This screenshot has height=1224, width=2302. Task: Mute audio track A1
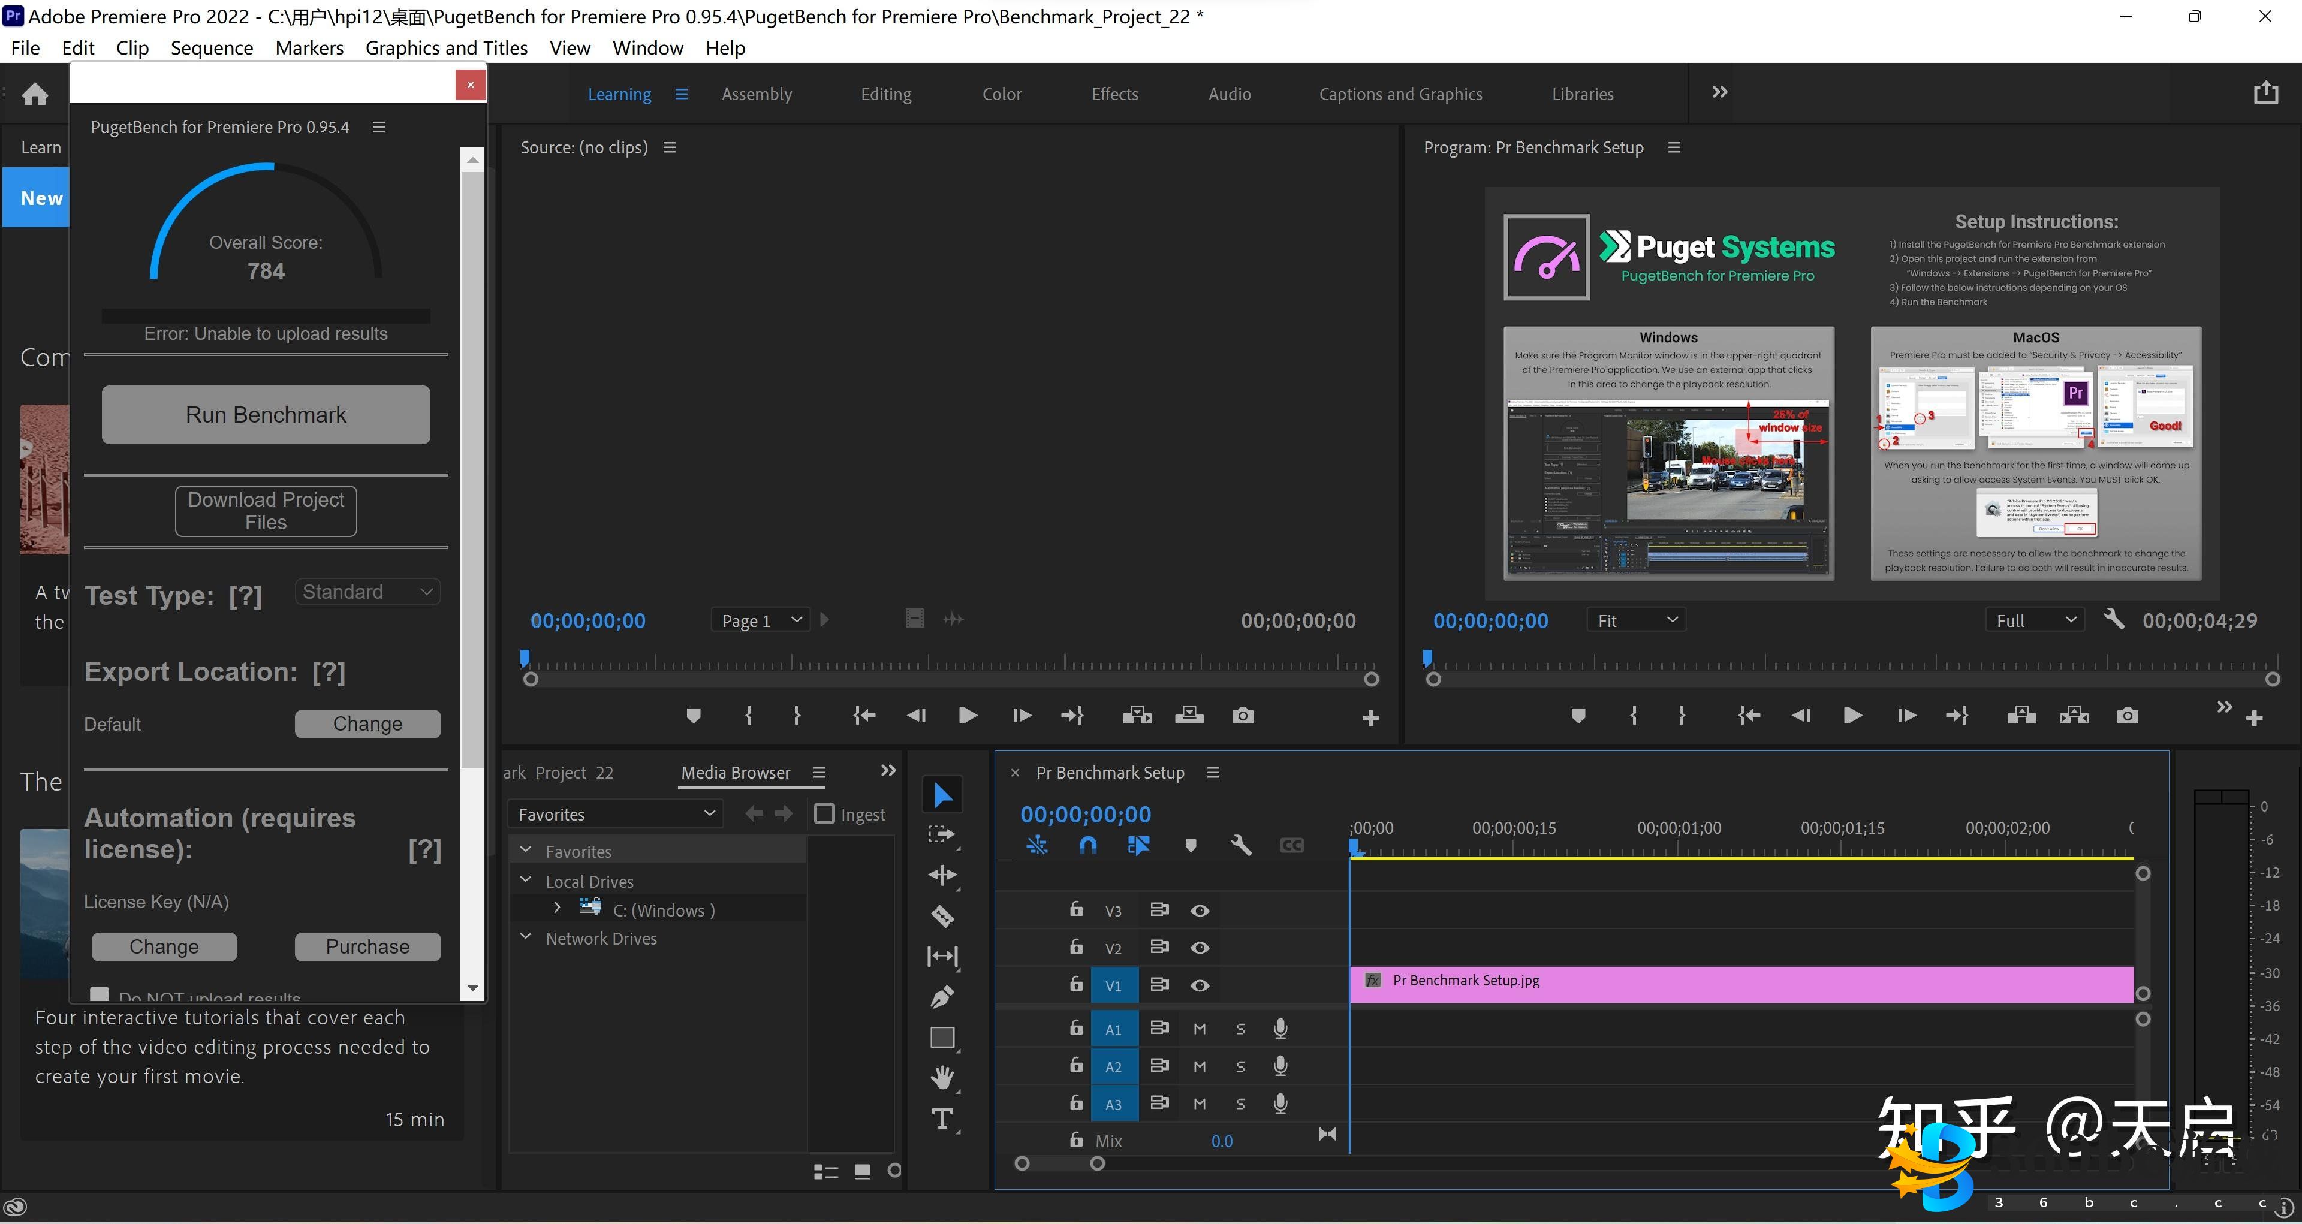click(1199, 1029)
